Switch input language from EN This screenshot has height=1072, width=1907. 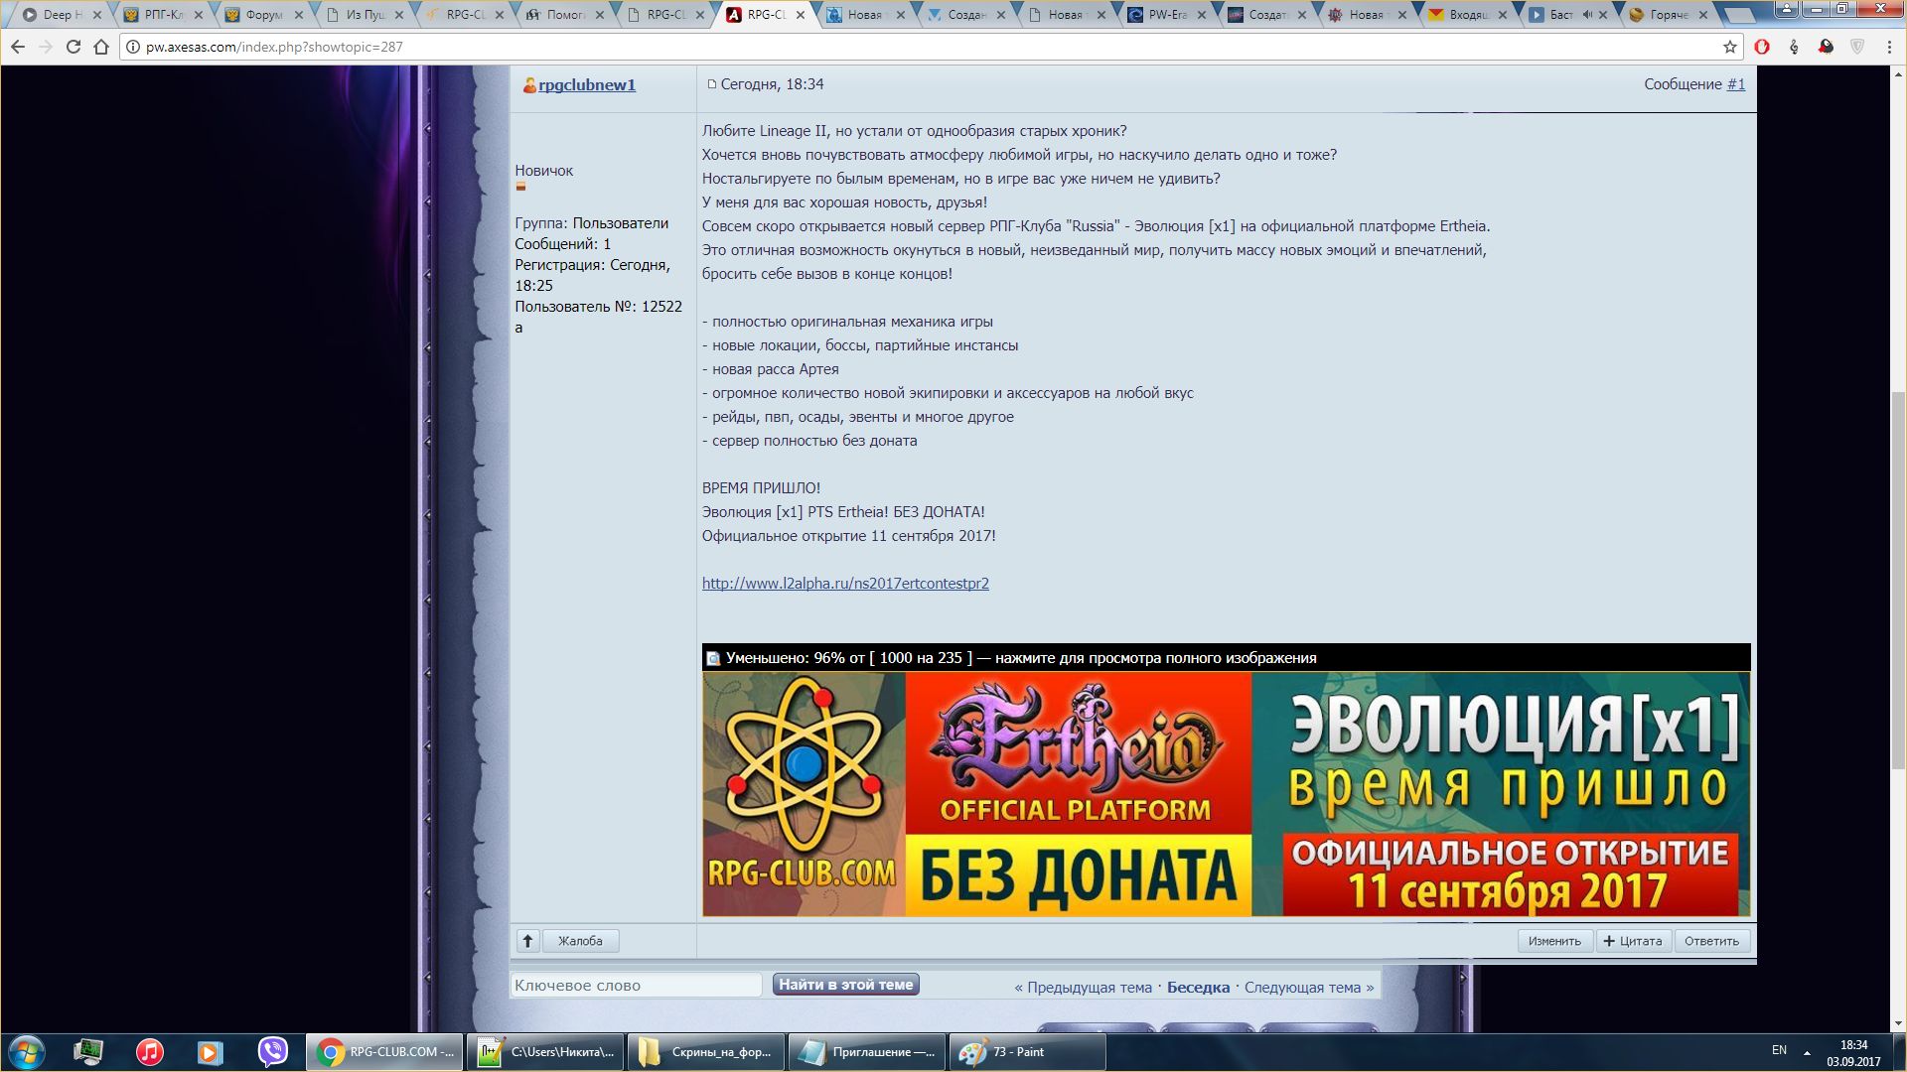pyautogui.click(x=1779, y=1050)
